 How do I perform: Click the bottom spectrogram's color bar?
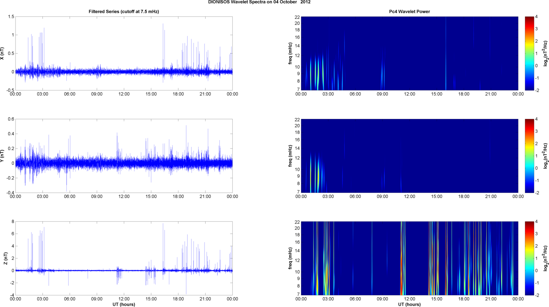(x=529, y=258)
